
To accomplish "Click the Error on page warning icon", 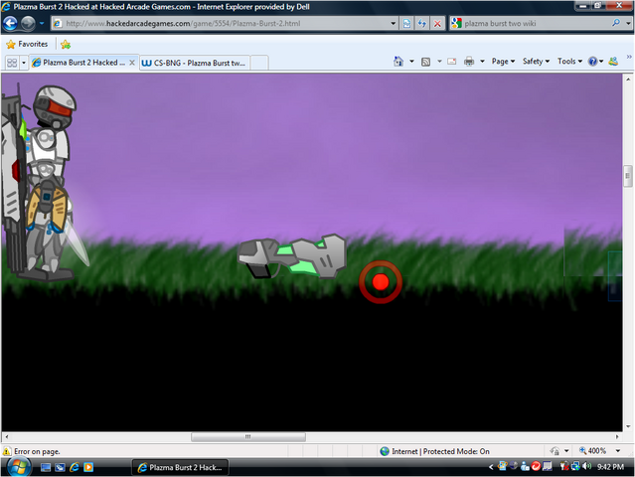I will pos(7,451).
